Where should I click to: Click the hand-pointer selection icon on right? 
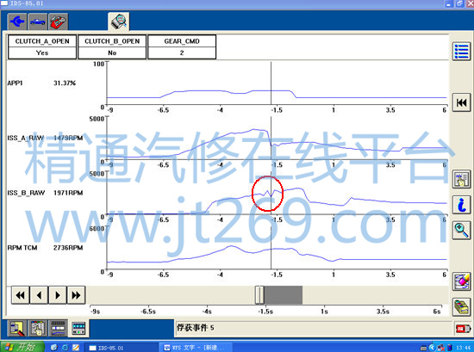coord(461,179)
